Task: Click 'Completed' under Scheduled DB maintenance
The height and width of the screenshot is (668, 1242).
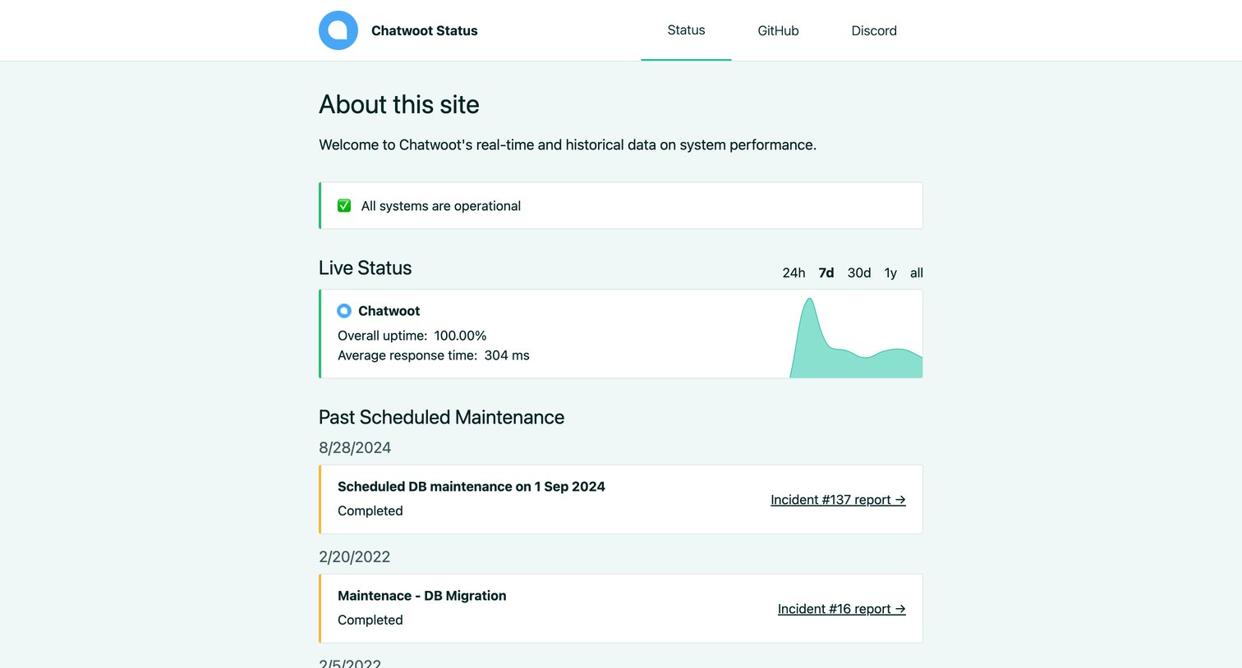Action: [x=370, y=510]
